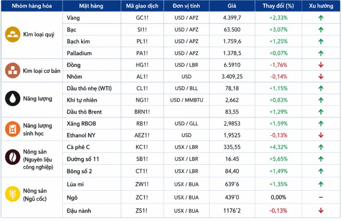This screenshot has width=342, height=221.
Task: Click the orange fuel can biofuel icon
Action: [13, 129]
